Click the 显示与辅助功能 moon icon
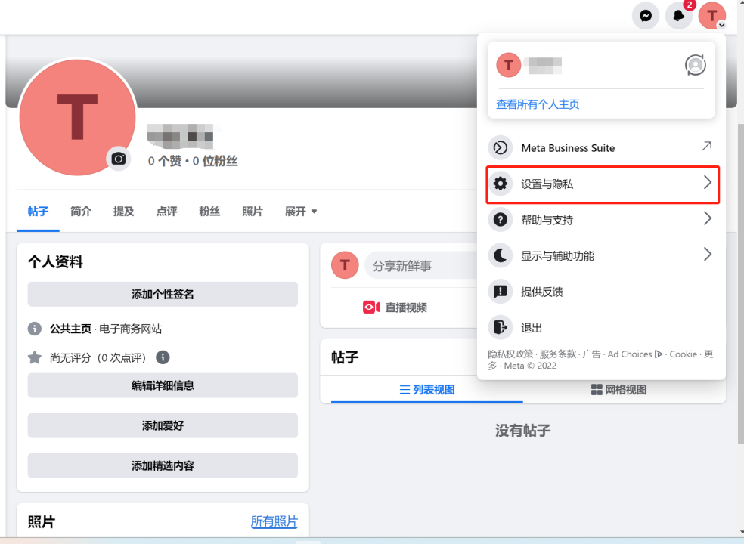 [x=501, y=255]
